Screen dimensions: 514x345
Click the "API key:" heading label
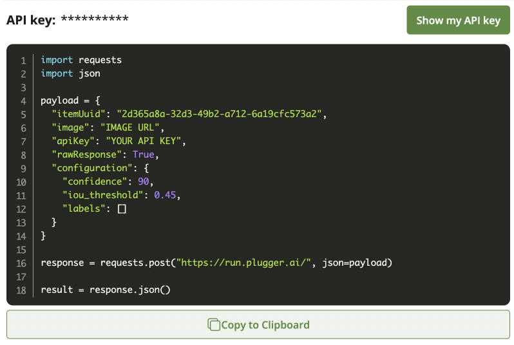31,20
